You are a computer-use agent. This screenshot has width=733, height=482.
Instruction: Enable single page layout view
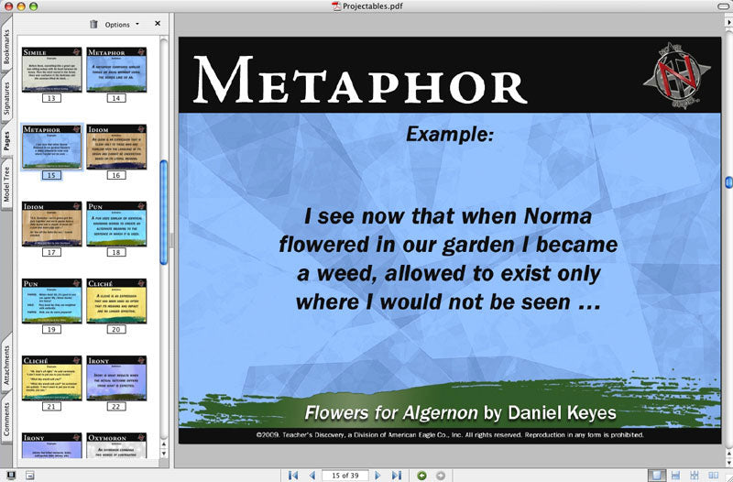[656, 475]
